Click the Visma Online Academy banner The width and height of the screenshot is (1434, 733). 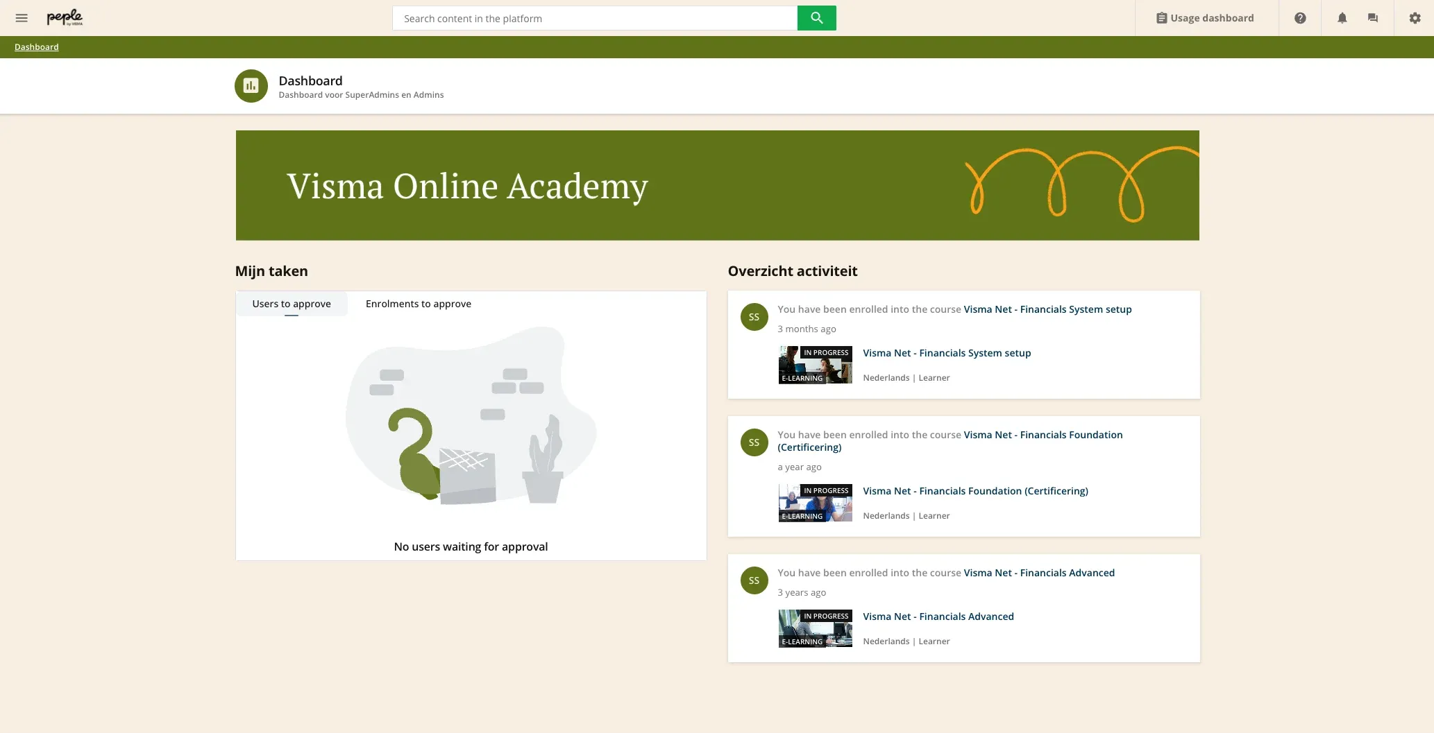(717, 185)
